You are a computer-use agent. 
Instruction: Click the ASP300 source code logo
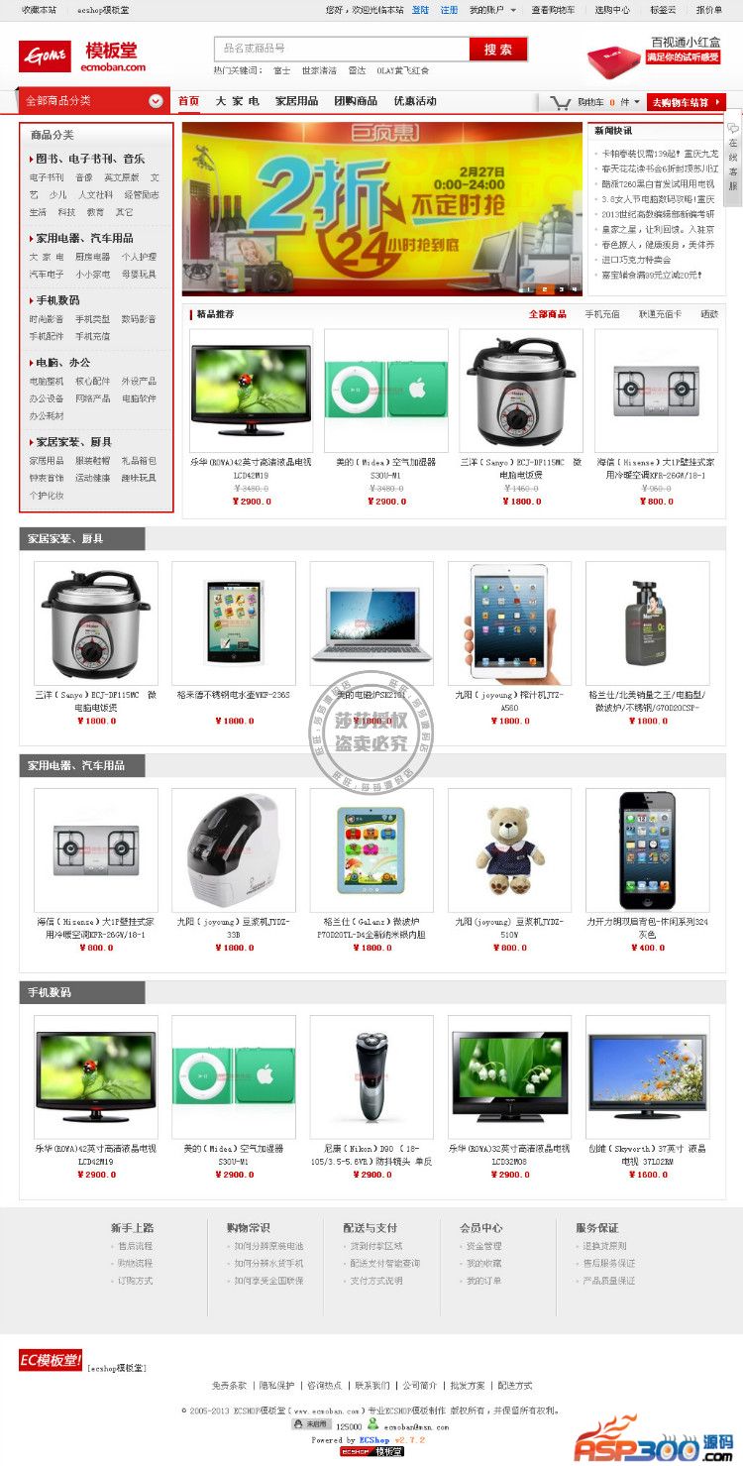pyautogui.click(x=656, y=1440)
